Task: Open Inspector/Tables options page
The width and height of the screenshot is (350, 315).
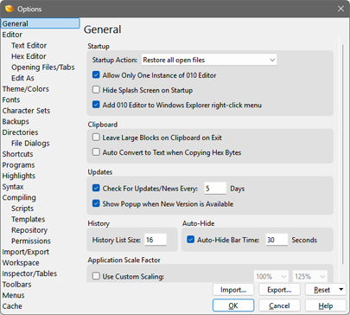Action: tap(29, 273)
